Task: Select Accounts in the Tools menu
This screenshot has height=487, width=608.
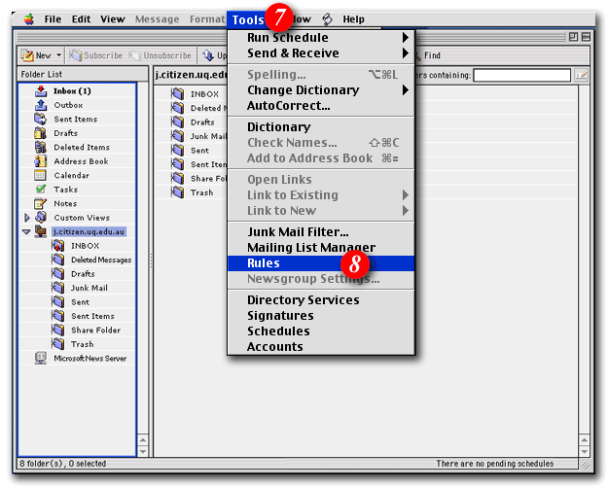Action: pos(274,347)
